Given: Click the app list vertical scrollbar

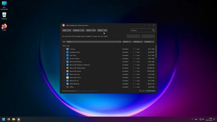Looking at the screenshot, I should (x=156, y=52).
